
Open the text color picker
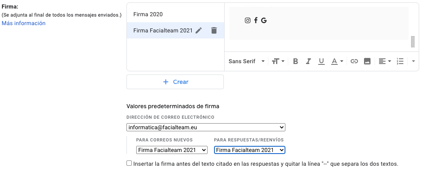click(337, 61)
